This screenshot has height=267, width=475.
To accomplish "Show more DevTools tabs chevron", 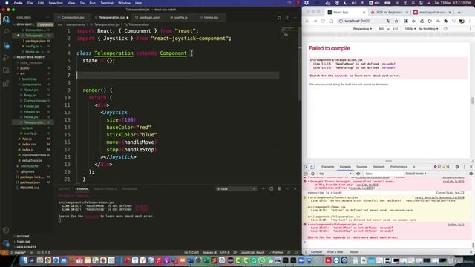I will point(414,167).
